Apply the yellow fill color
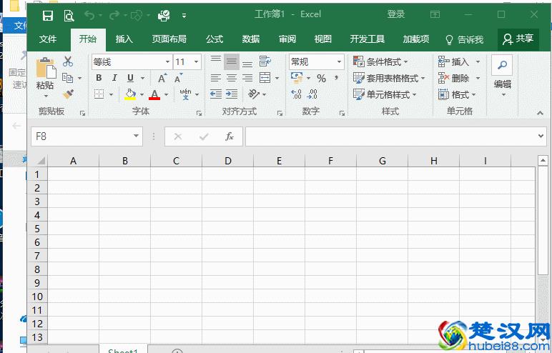This screenshot has height=353, width=552. 130,94
